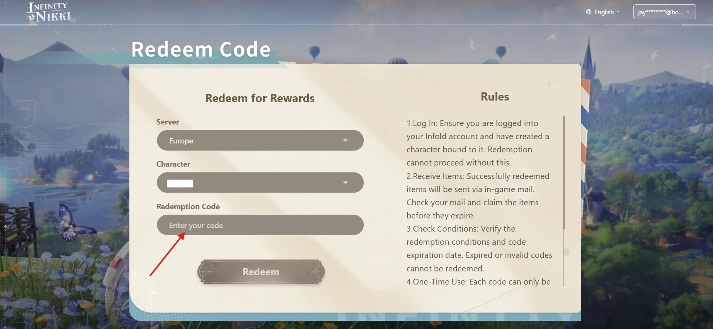This screenshot has width=713, height=329.
Task: Click the Redeem button
Action: 261,272
